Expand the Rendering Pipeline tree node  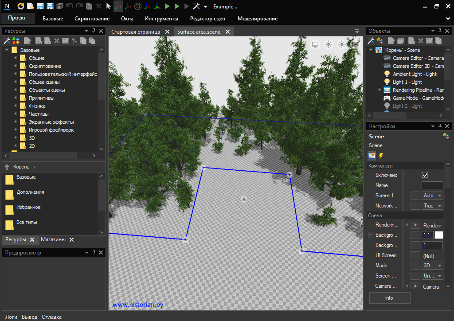point(379,90)
